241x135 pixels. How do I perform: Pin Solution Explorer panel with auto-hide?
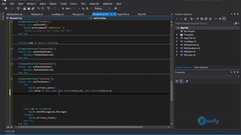click(x=235, y=14)
